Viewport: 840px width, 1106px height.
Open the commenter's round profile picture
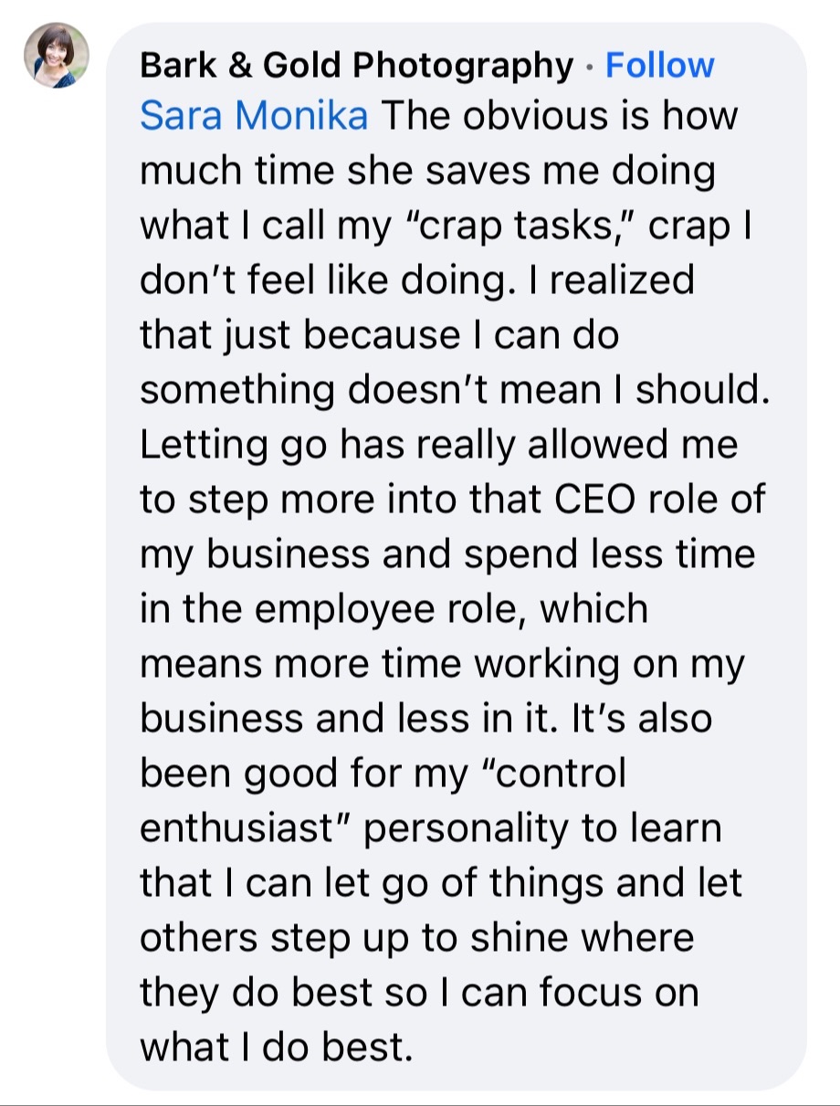56,55
